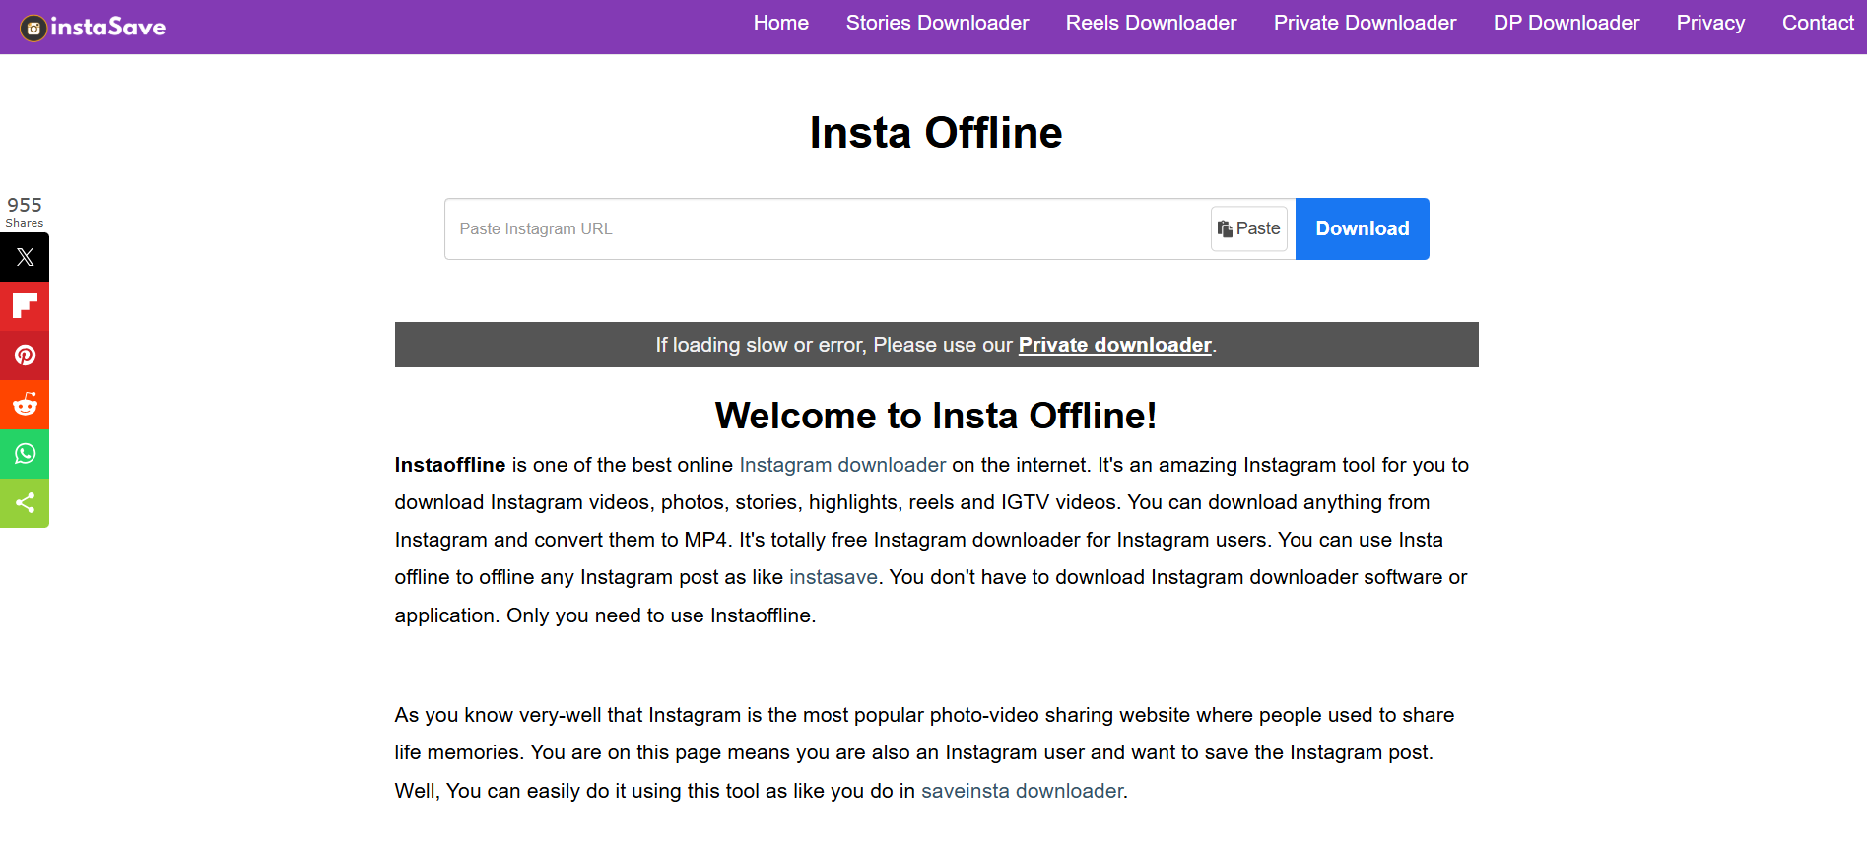This screenshot has width=1867, height=842.
Task: Click the blue Download button
Action: click(1362, 228)
